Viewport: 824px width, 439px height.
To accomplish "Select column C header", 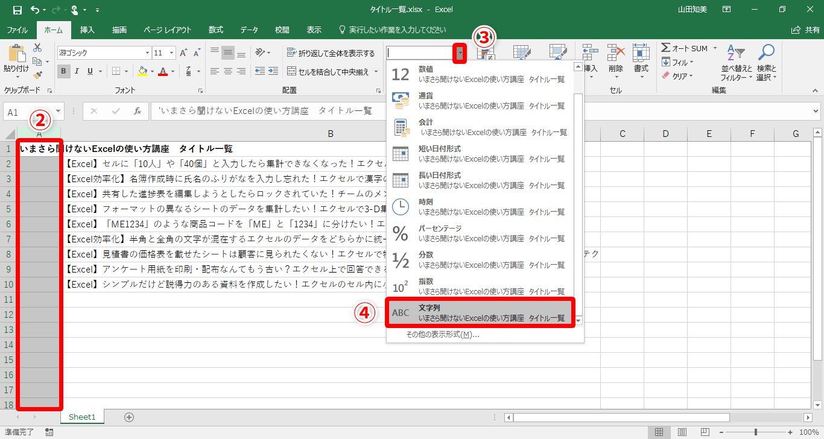I will coord(622,134).
